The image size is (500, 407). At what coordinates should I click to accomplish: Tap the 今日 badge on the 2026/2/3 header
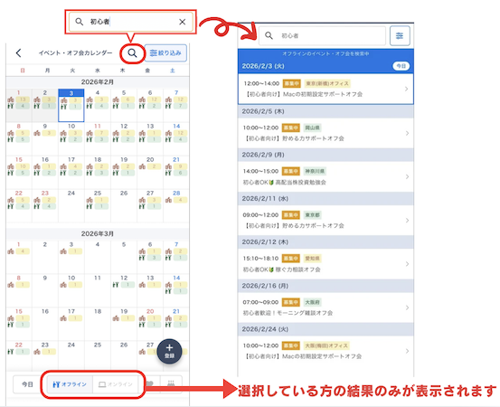tap(401, 66)
